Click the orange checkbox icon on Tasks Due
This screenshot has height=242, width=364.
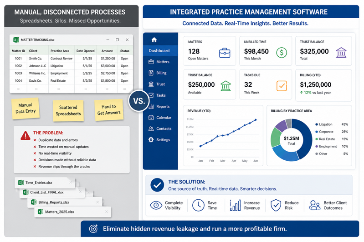(282, 86)
